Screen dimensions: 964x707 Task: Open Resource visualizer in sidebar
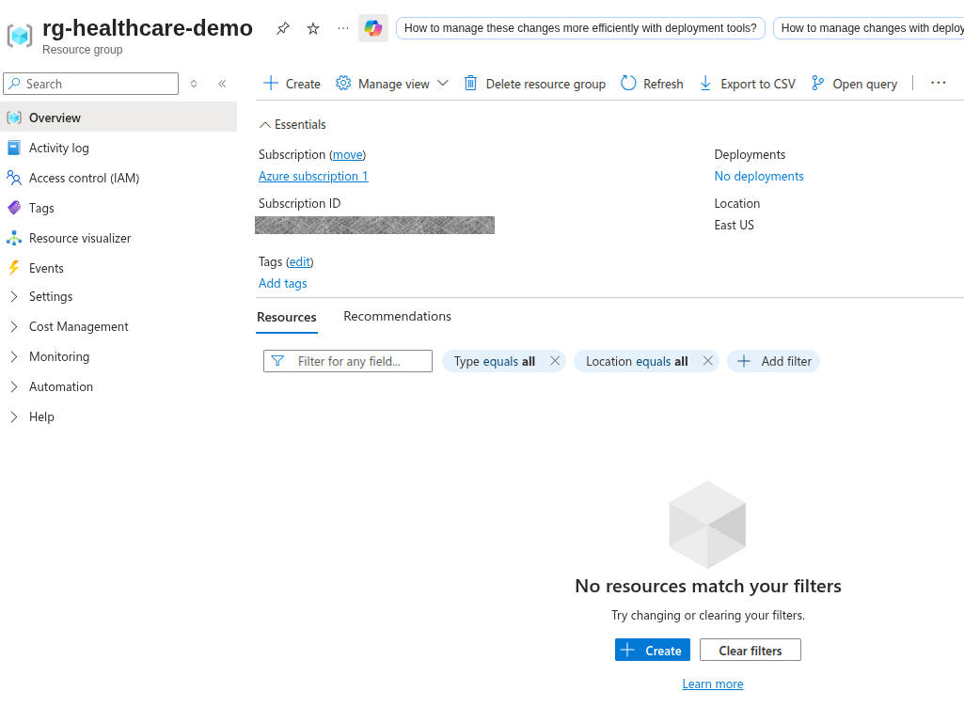pyautogui.click(x=80, y=238)
